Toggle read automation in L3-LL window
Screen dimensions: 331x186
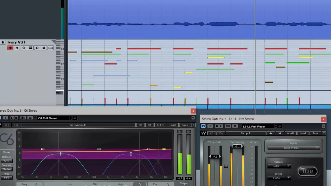click(x=217, y=126)
